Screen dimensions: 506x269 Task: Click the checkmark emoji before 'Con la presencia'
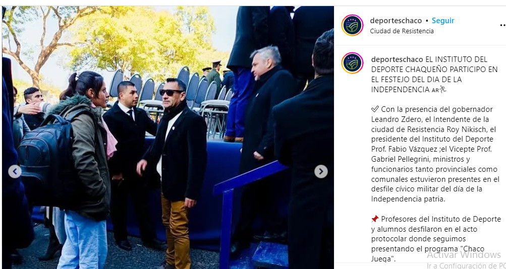tap(375, 109)
